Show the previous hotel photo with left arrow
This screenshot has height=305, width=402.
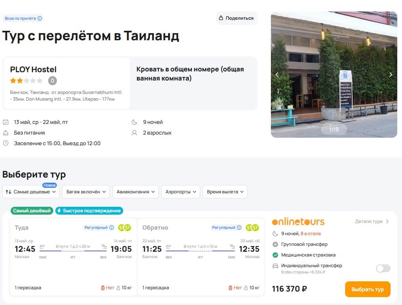point(277,75)
